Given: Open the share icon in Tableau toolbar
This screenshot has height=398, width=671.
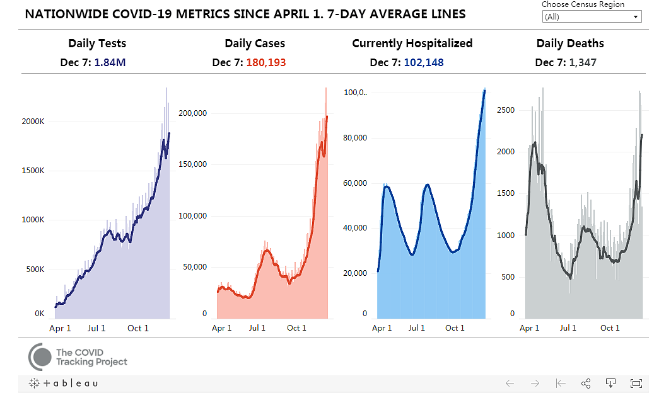Looking at the screenshot, I should tap(586, 383).
